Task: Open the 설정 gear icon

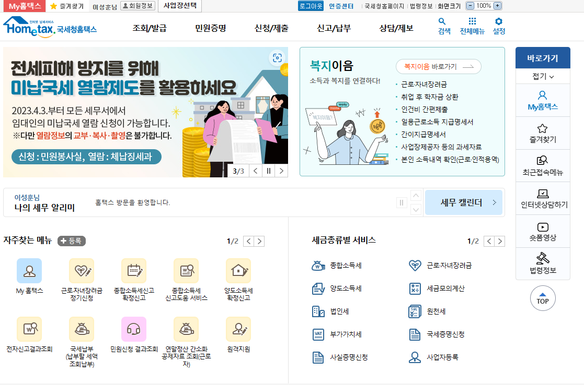Action: (x=499, y=26)
